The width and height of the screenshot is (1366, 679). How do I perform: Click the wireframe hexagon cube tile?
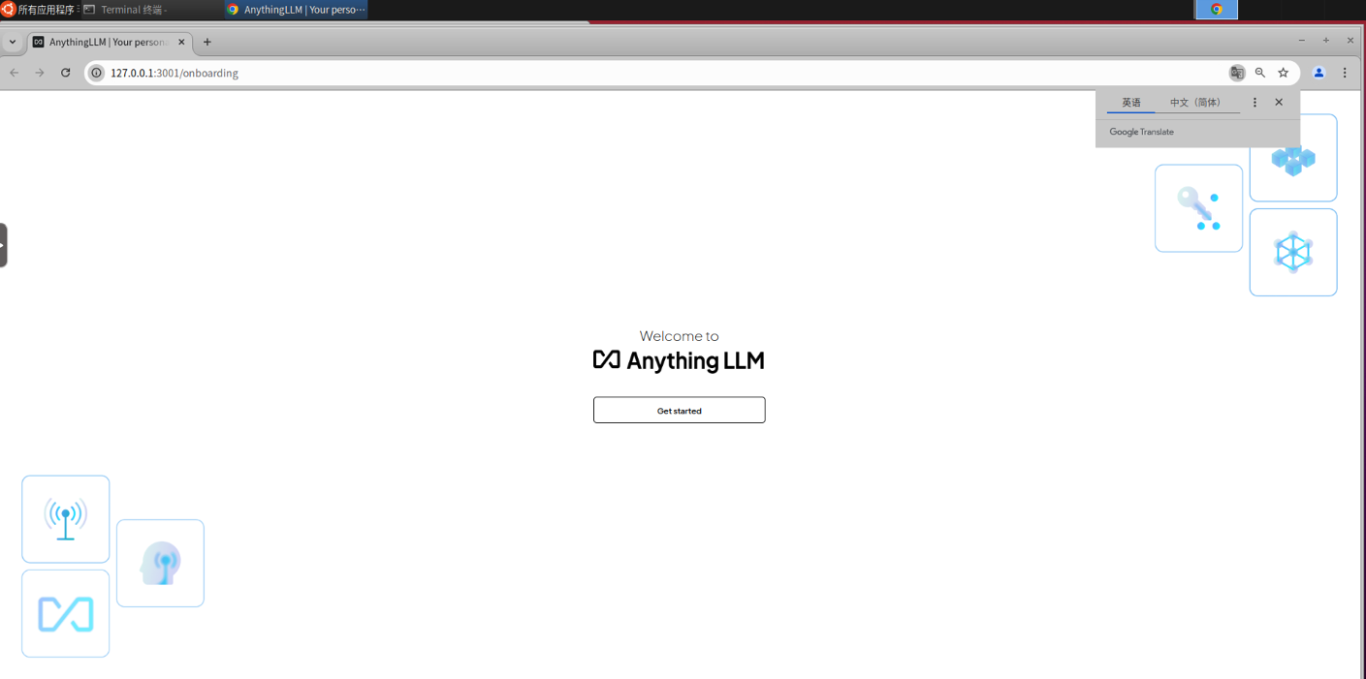[1293, 253]
